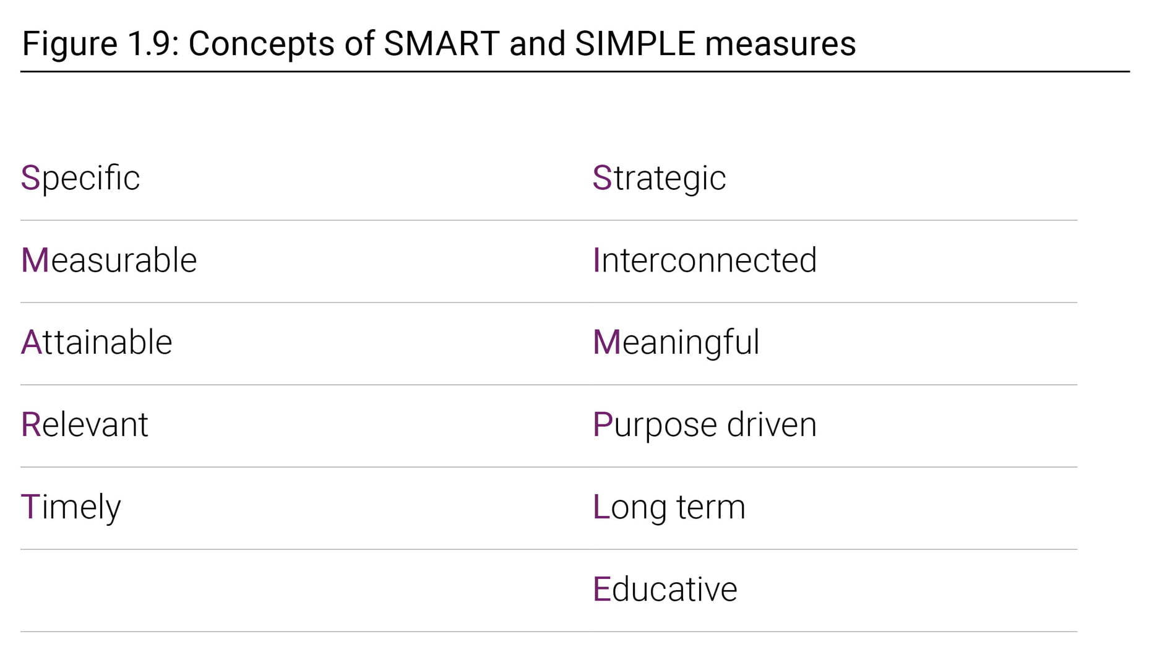Click the word 'SMART' in the title

click(441, 44)
